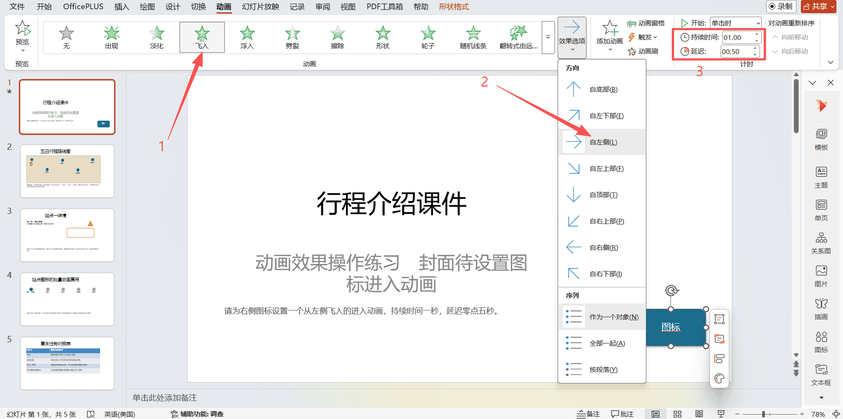This screenshot has width=843, height=419.
Task: Click the 持续时间 duration input field
Action: click(x=738, y=37)
